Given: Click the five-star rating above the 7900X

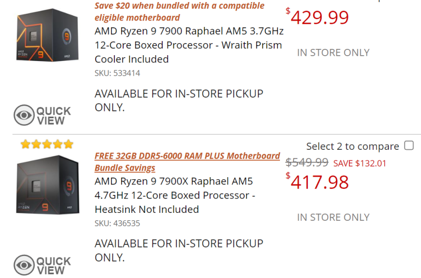Looking at the screenshot, I should click(46, 144).
